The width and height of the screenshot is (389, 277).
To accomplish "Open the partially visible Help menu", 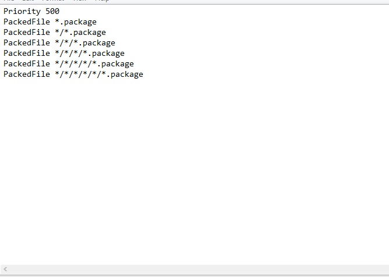I will (102, 1).
